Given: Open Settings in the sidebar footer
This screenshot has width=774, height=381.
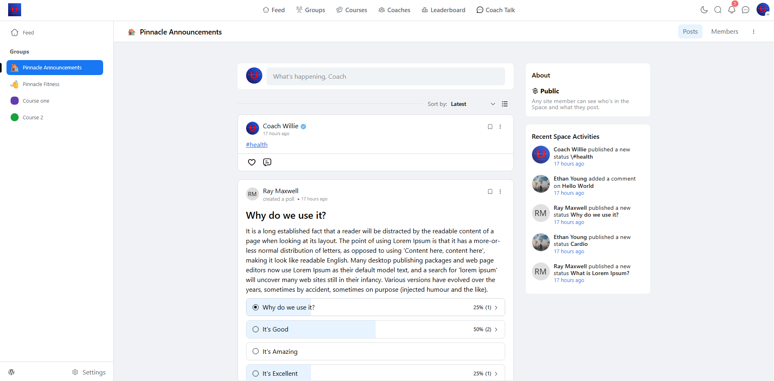Looking at the screenshot, I should [x=89, y=372].
